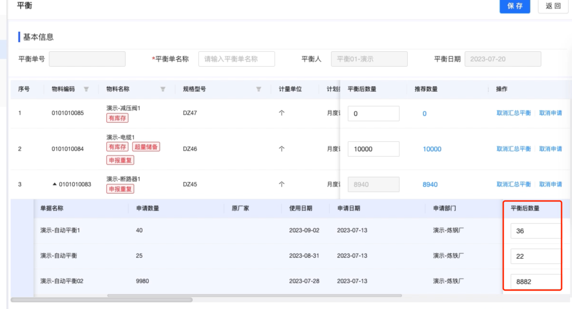Click 取消汇总平衡 for row 演示-电缆1
Viewport: 572px width, 309px height.
[x=514, y=149]
